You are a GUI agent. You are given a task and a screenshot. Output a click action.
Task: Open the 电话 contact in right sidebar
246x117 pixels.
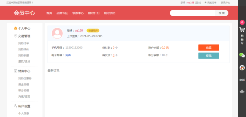click(x=242, y=80)
